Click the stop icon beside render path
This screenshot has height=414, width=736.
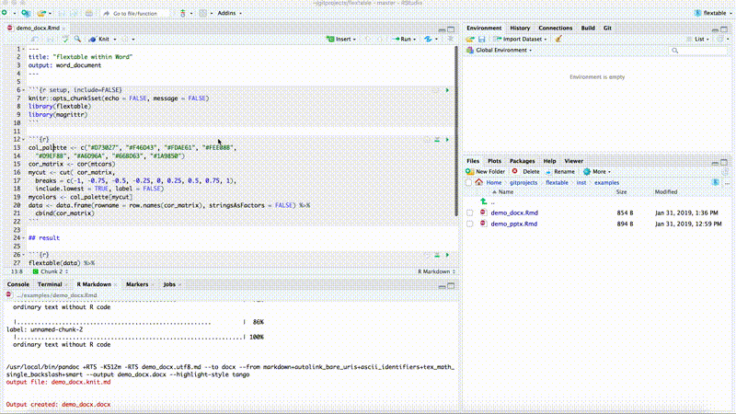tap(9, 294)
